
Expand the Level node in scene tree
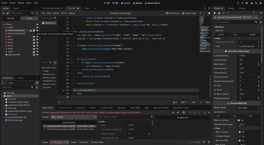coord(4,28)
